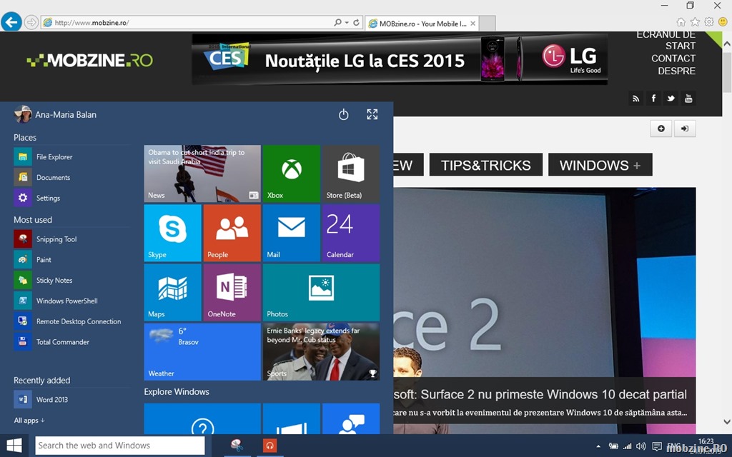
Task: Launch the OneNote tile
Action: 232,292
